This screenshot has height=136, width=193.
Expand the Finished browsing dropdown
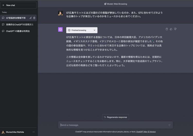coord(82,30)
